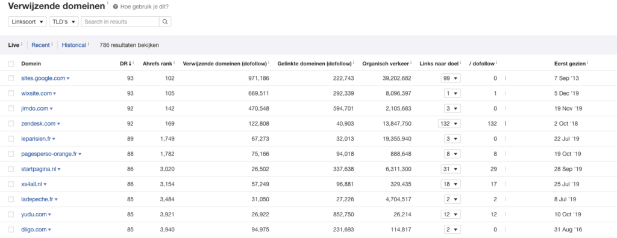Click the arrow next to sites.google.com

[x=68, y=79]
